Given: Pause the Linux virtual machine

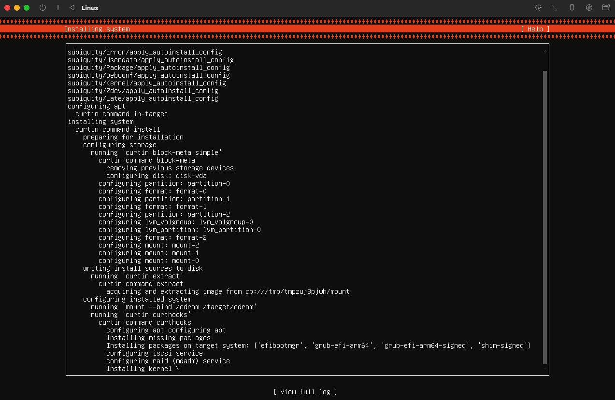Looking at the screenshot, I should click(58, 8).
